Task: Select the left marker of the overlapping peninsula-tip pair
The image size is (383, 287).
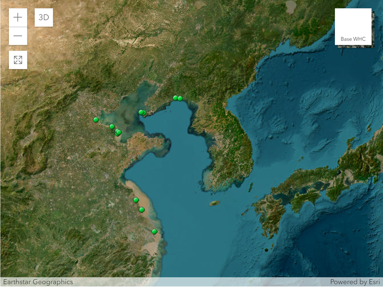Action: pos(141,112)
